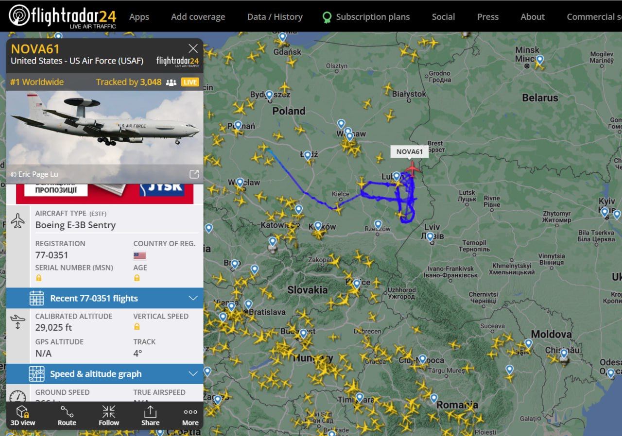
Task: Click the locked Serial Number padlock icon
Action: pyautogui.click(x=39, y=278)
